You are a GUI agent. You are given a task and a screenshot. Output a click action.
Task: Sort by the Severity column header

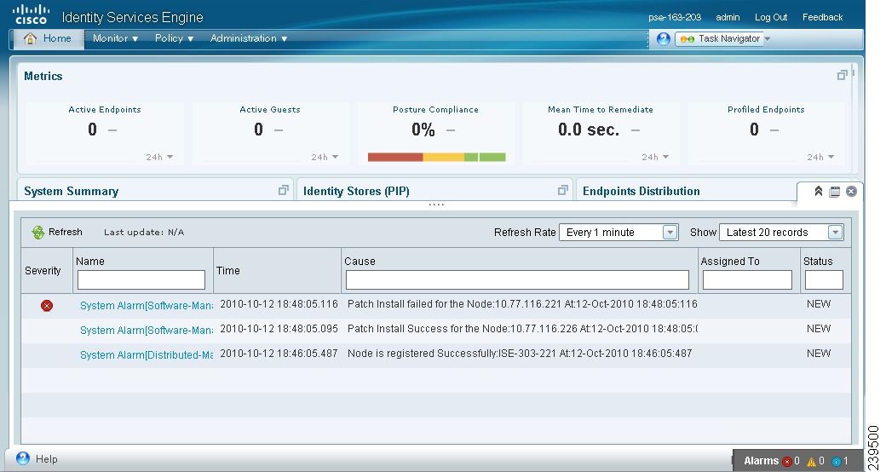point(43,271)
